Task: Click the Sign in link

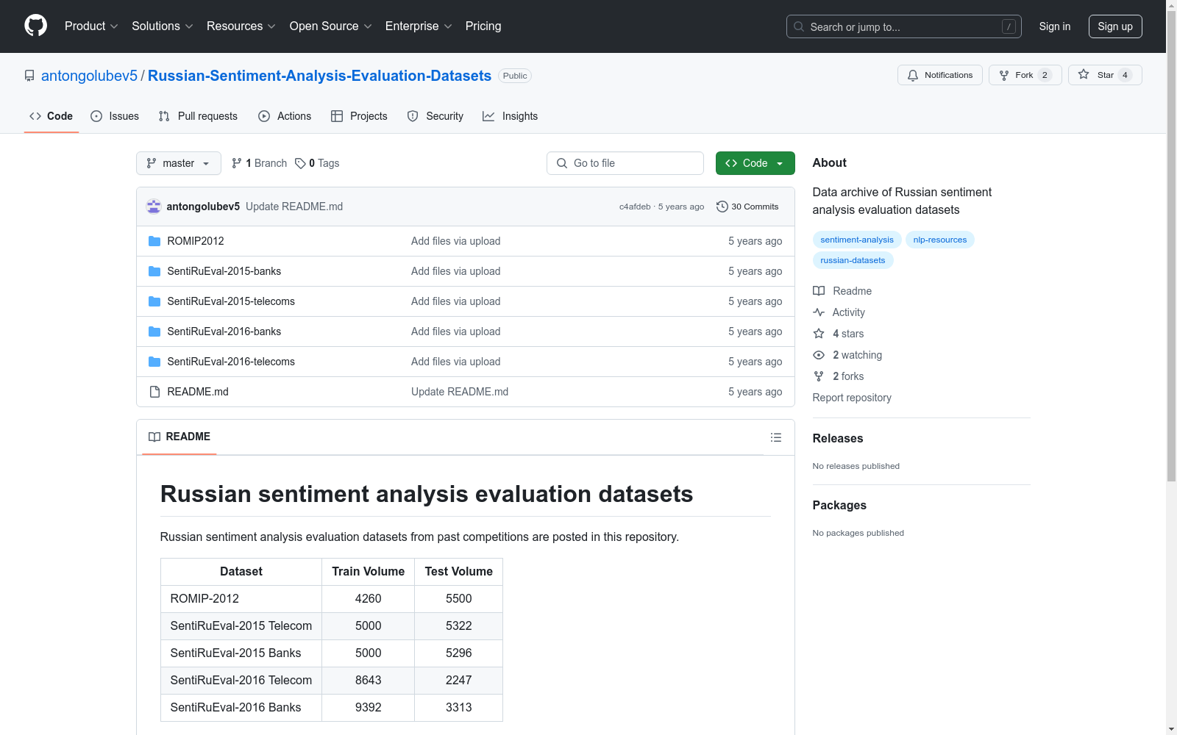Action: [x=1055, y=26]
